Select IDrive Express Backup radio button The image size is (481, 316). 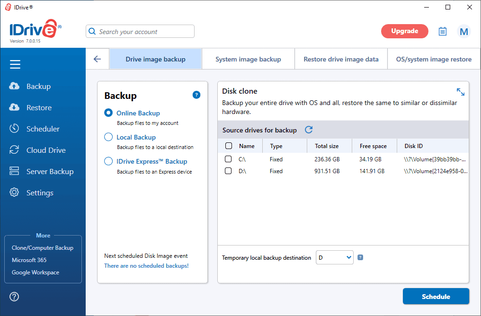tap(108, 161)
